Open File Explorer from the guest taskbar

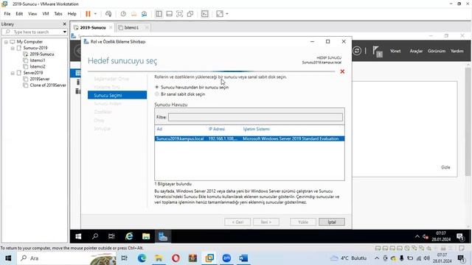click(146, 237)
